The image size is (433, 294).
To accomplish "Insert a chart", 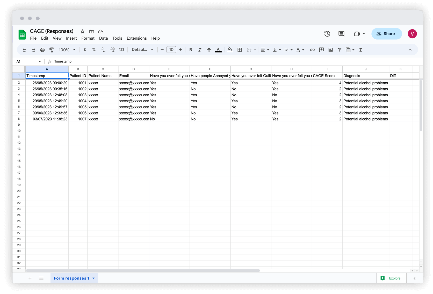I will point(330,49).
